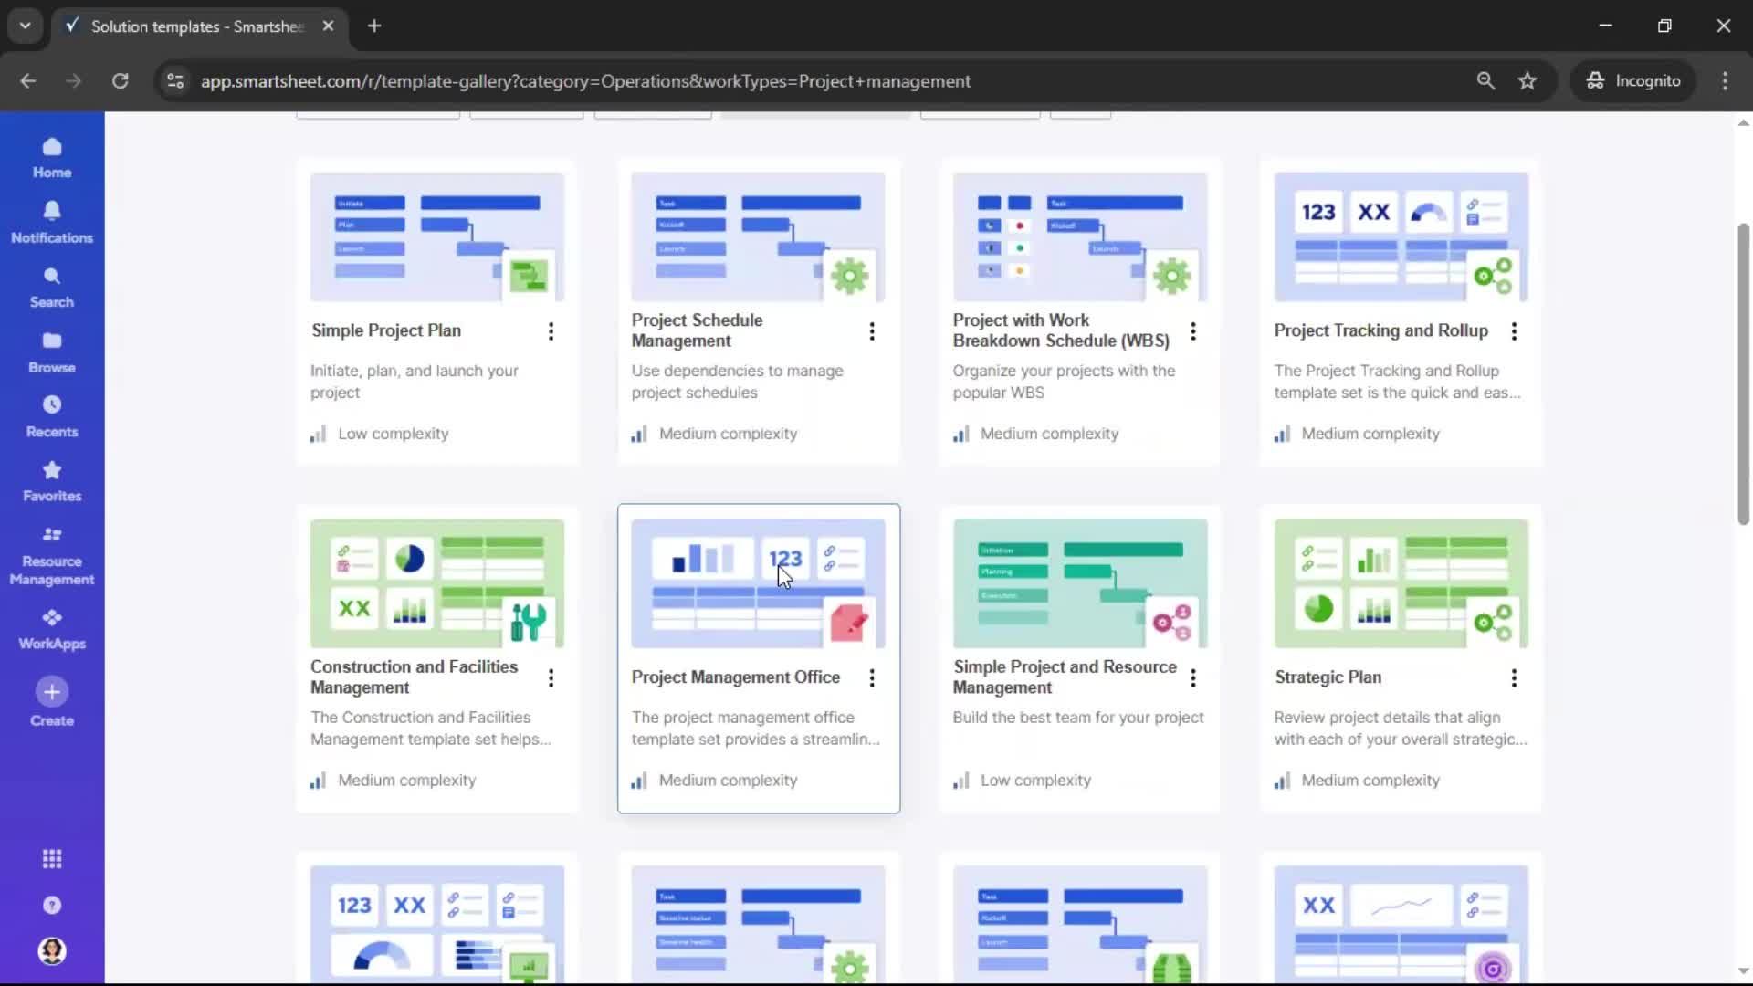Open the Project Management Office template thumbnail
This screenshot has width=1753, height=986.
tap(758, 583)
